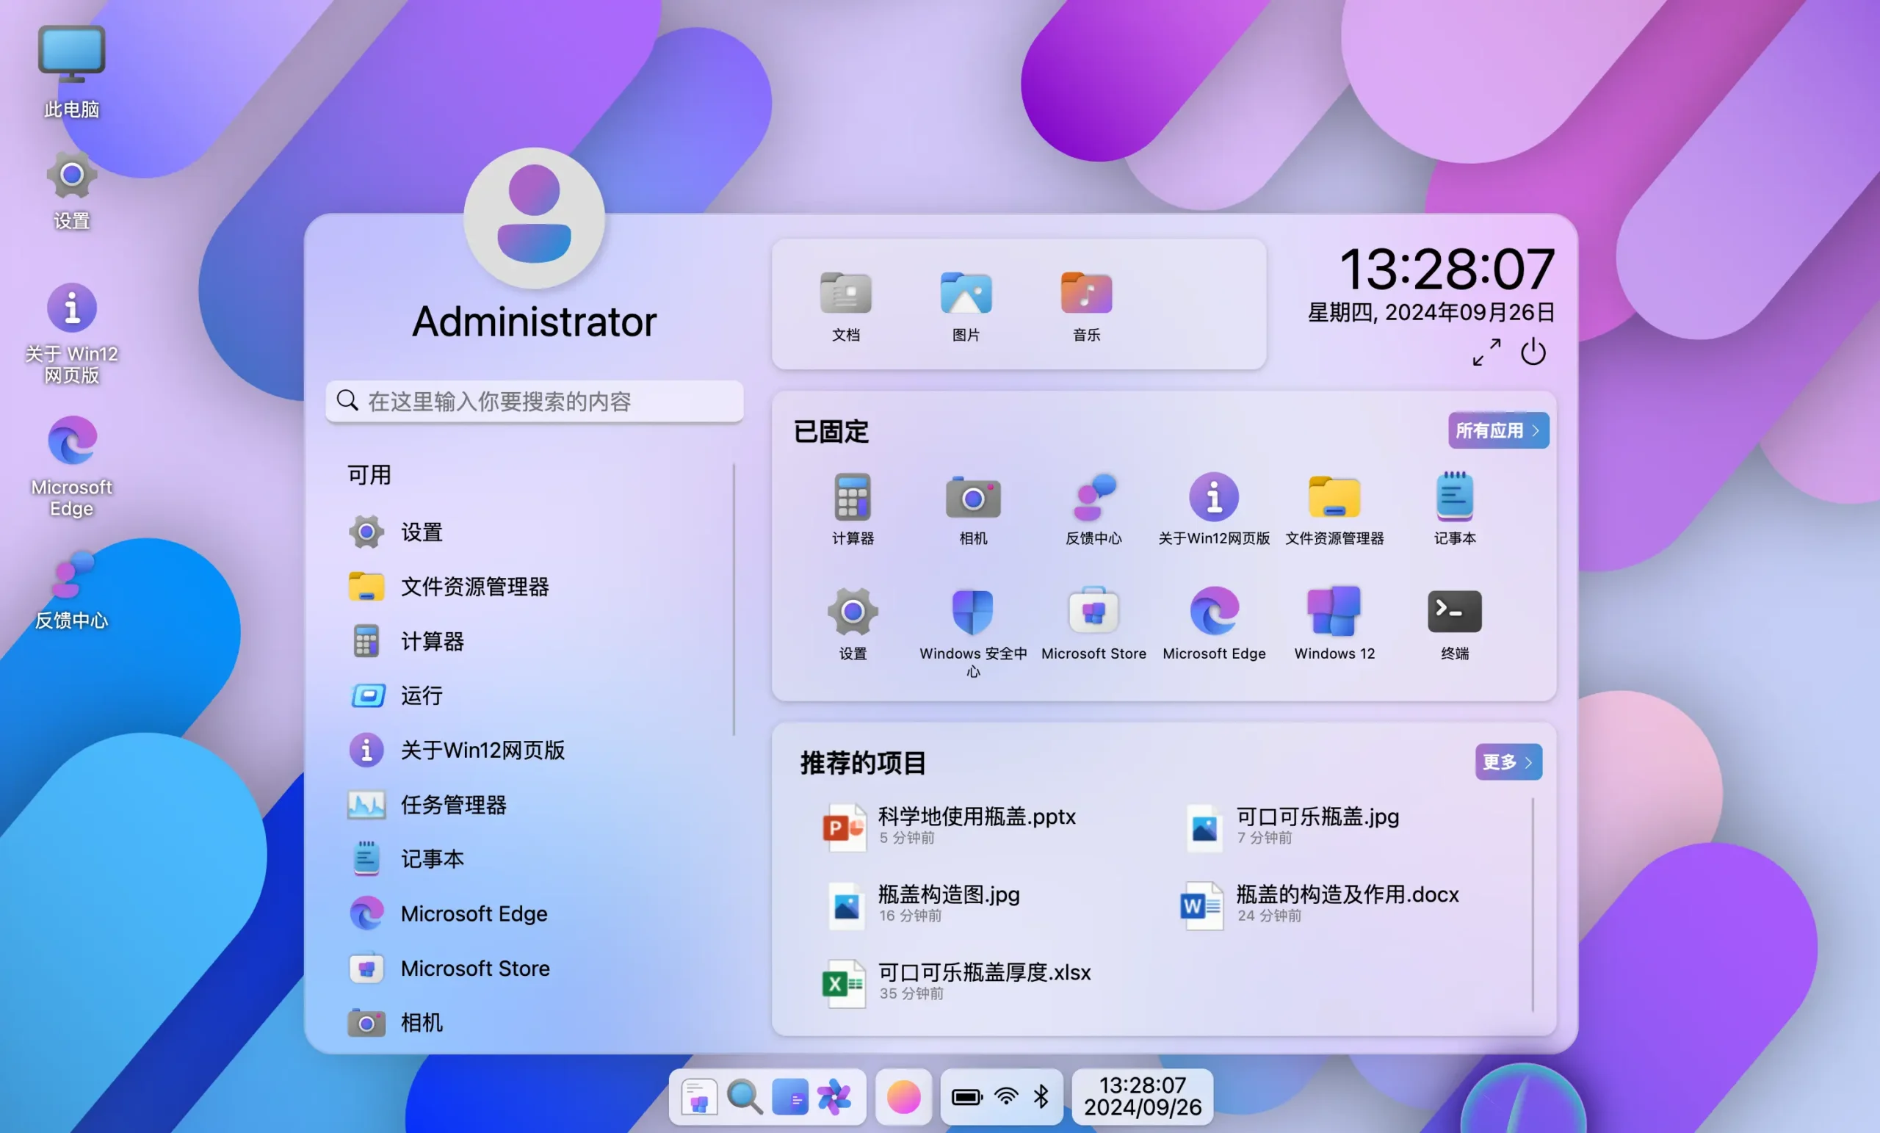Select Microsoft Edge in the 可用 list
Viewport: 1880px width, 1133px height.
point(534,913)
